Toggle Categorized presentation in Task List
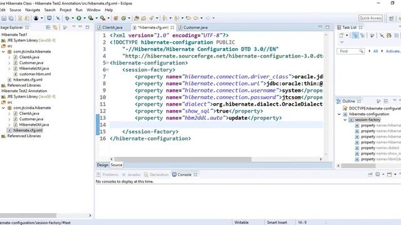 tap(355, 36)
